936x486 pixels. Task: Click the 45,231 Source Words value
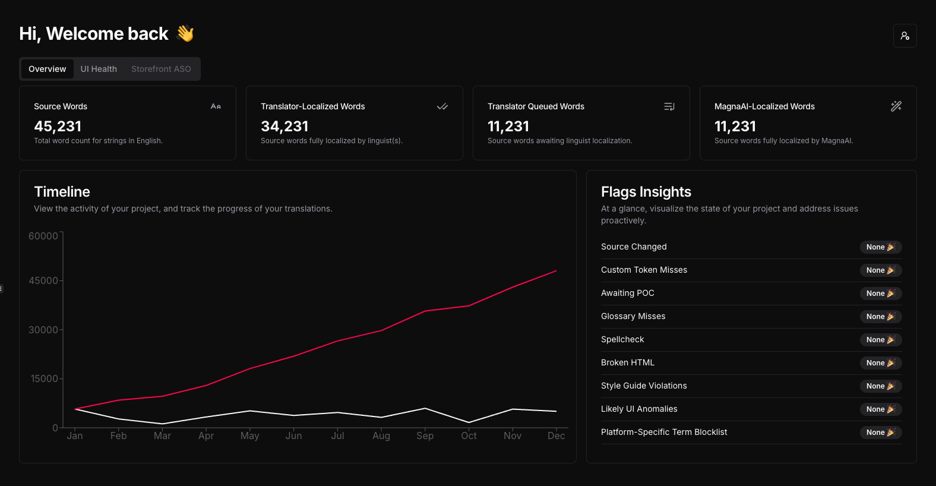pyautogui.click(x=58, y=127)
